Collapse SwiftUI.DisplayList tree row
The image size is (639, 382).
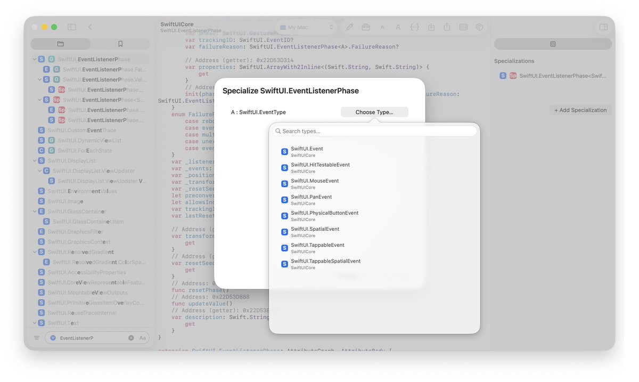point(34,160)
